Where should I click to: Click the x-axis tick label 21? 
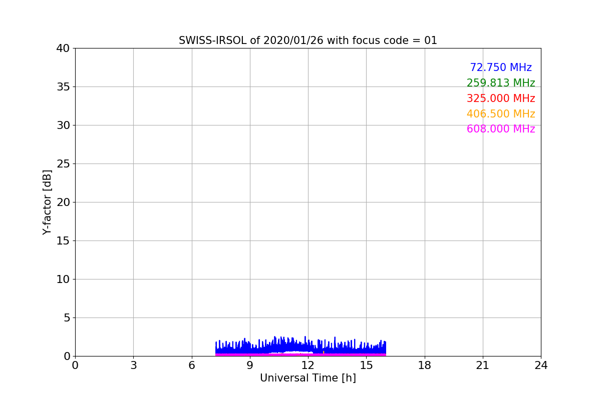click(483, 365)
